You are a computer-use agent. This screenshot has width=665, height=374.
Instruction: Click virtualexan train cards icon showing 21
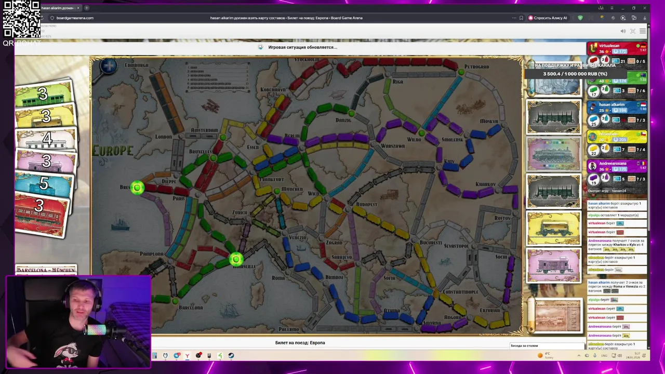click(x=616, y=61)
